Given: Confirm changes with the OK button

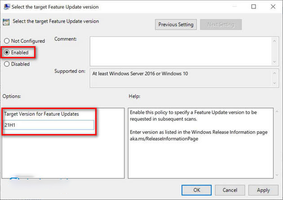Looking at the screenshot, I should click(196, 190).
